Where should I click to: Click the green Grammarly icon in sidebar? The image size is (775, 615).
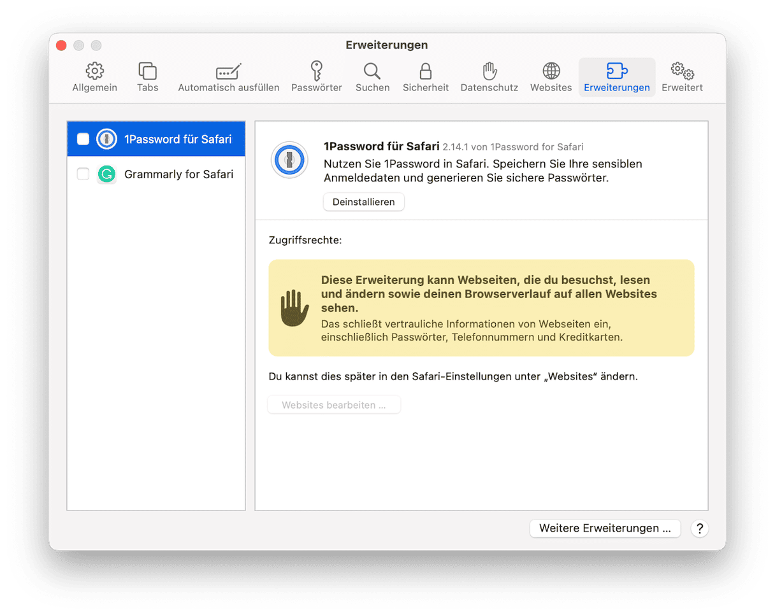click(x=106, y=174)
